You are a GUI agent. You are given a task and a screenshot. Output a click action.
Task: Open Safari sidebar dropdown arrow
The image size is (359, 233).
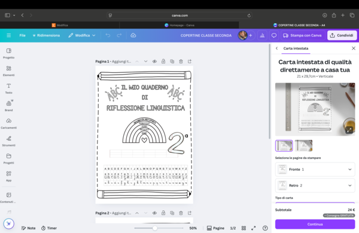pos(14,16)
